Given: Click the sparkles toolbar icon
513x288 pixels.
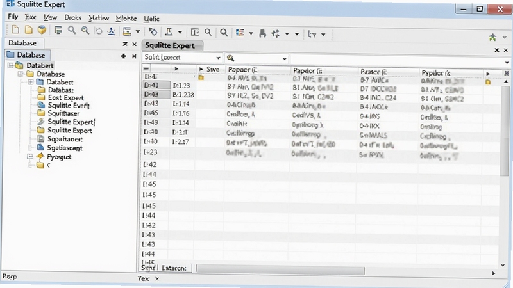Looking at the screenshot, I should tap(276, 33).
